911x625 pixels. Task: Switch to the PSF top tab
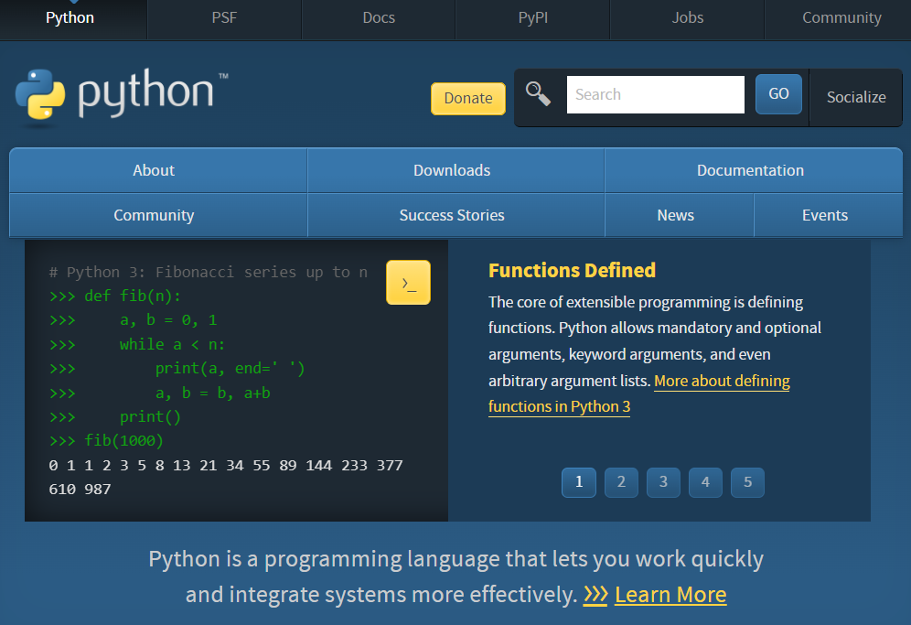coord(224,18)
